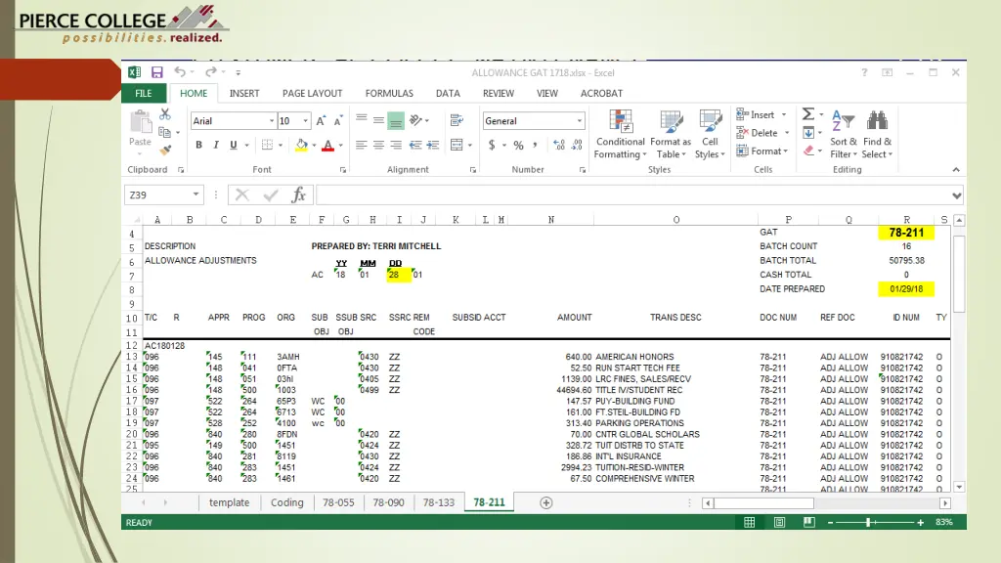Set bottom vertical alignment
The width and height of the screenshot is (1001, 563).
[396, 120]
